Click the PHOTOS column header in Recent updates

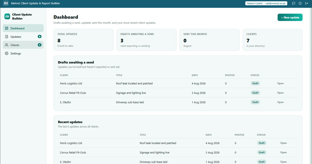click(x=239, y=135)
